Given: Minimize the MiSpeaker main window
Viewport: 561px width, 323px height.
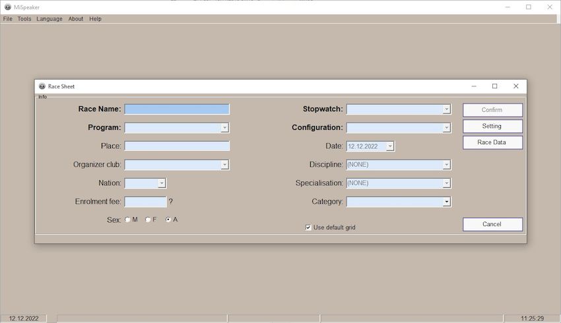Looking at the screenshot, I should (508, 7).
